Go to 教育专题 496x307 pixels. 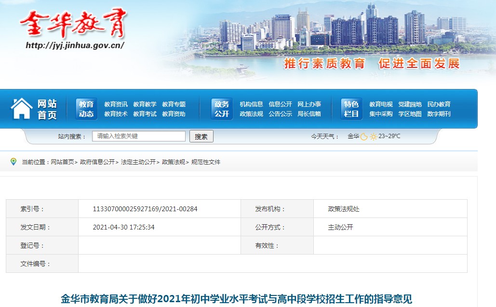tap(174, 104)
